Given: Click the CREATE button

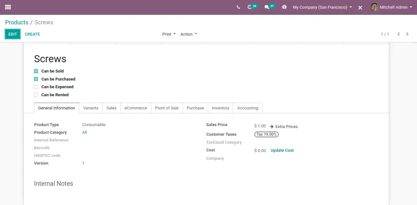Looking at the screenshot, I should [x=32, y=34].
